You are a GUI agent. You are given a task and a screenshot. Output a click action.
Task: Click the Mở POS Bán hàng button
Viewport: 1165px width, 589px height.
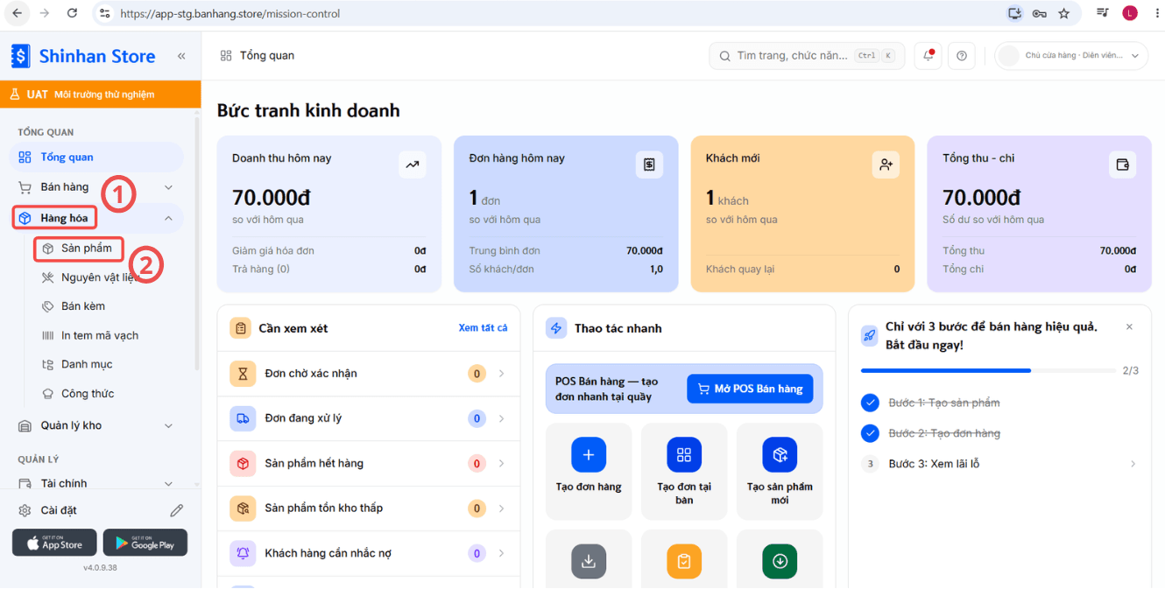tap(750, 389)
